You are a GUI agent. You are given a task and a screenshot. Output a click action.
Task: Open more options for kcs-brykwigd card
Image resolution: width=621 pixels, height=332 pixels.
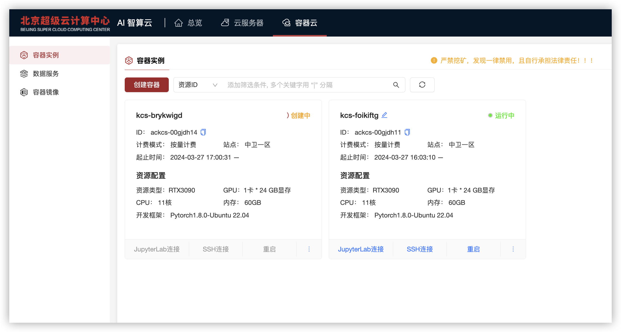click(309, 249)
